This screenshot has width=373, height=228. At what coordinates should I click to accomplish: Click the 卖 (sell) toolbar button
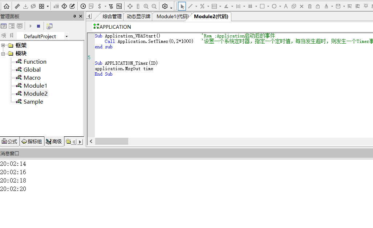click(357, 6)
